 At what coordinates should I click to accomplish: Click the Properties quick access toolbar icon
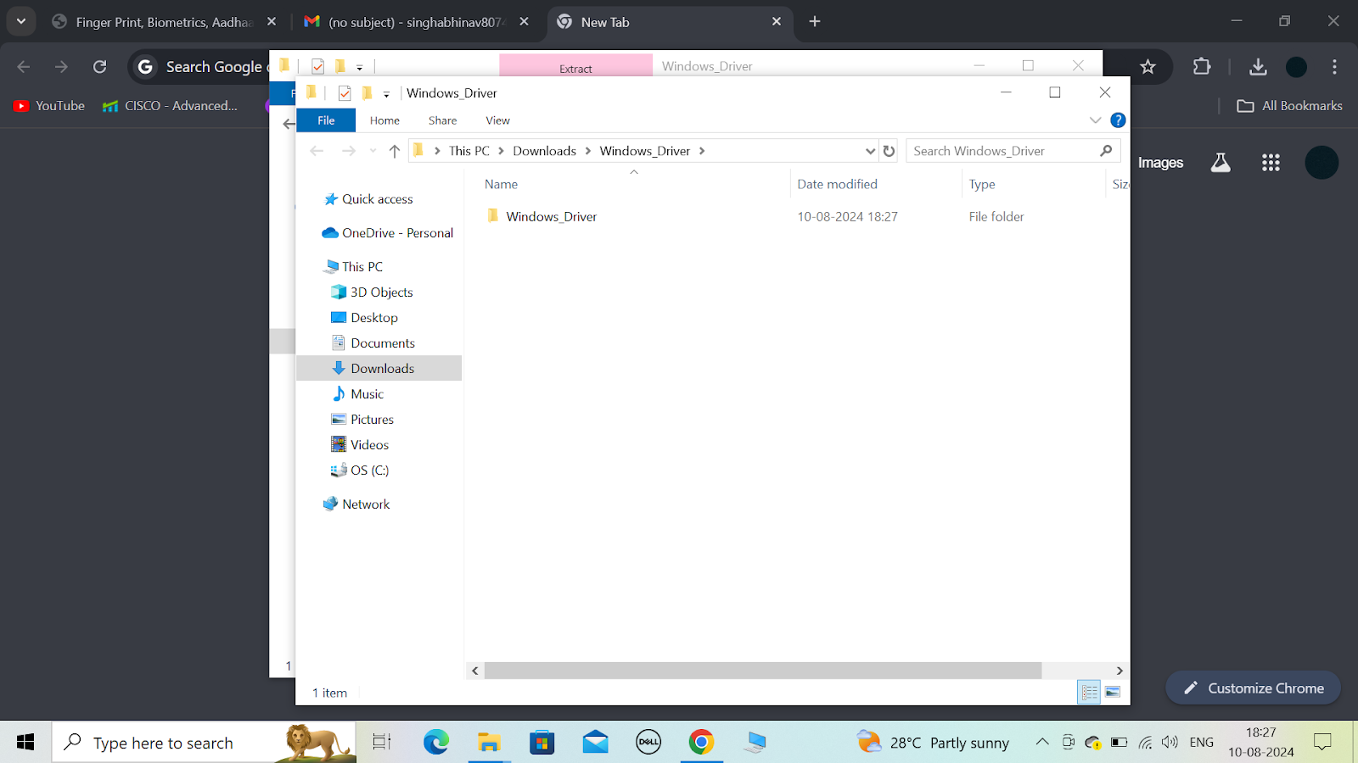[345, 93]
